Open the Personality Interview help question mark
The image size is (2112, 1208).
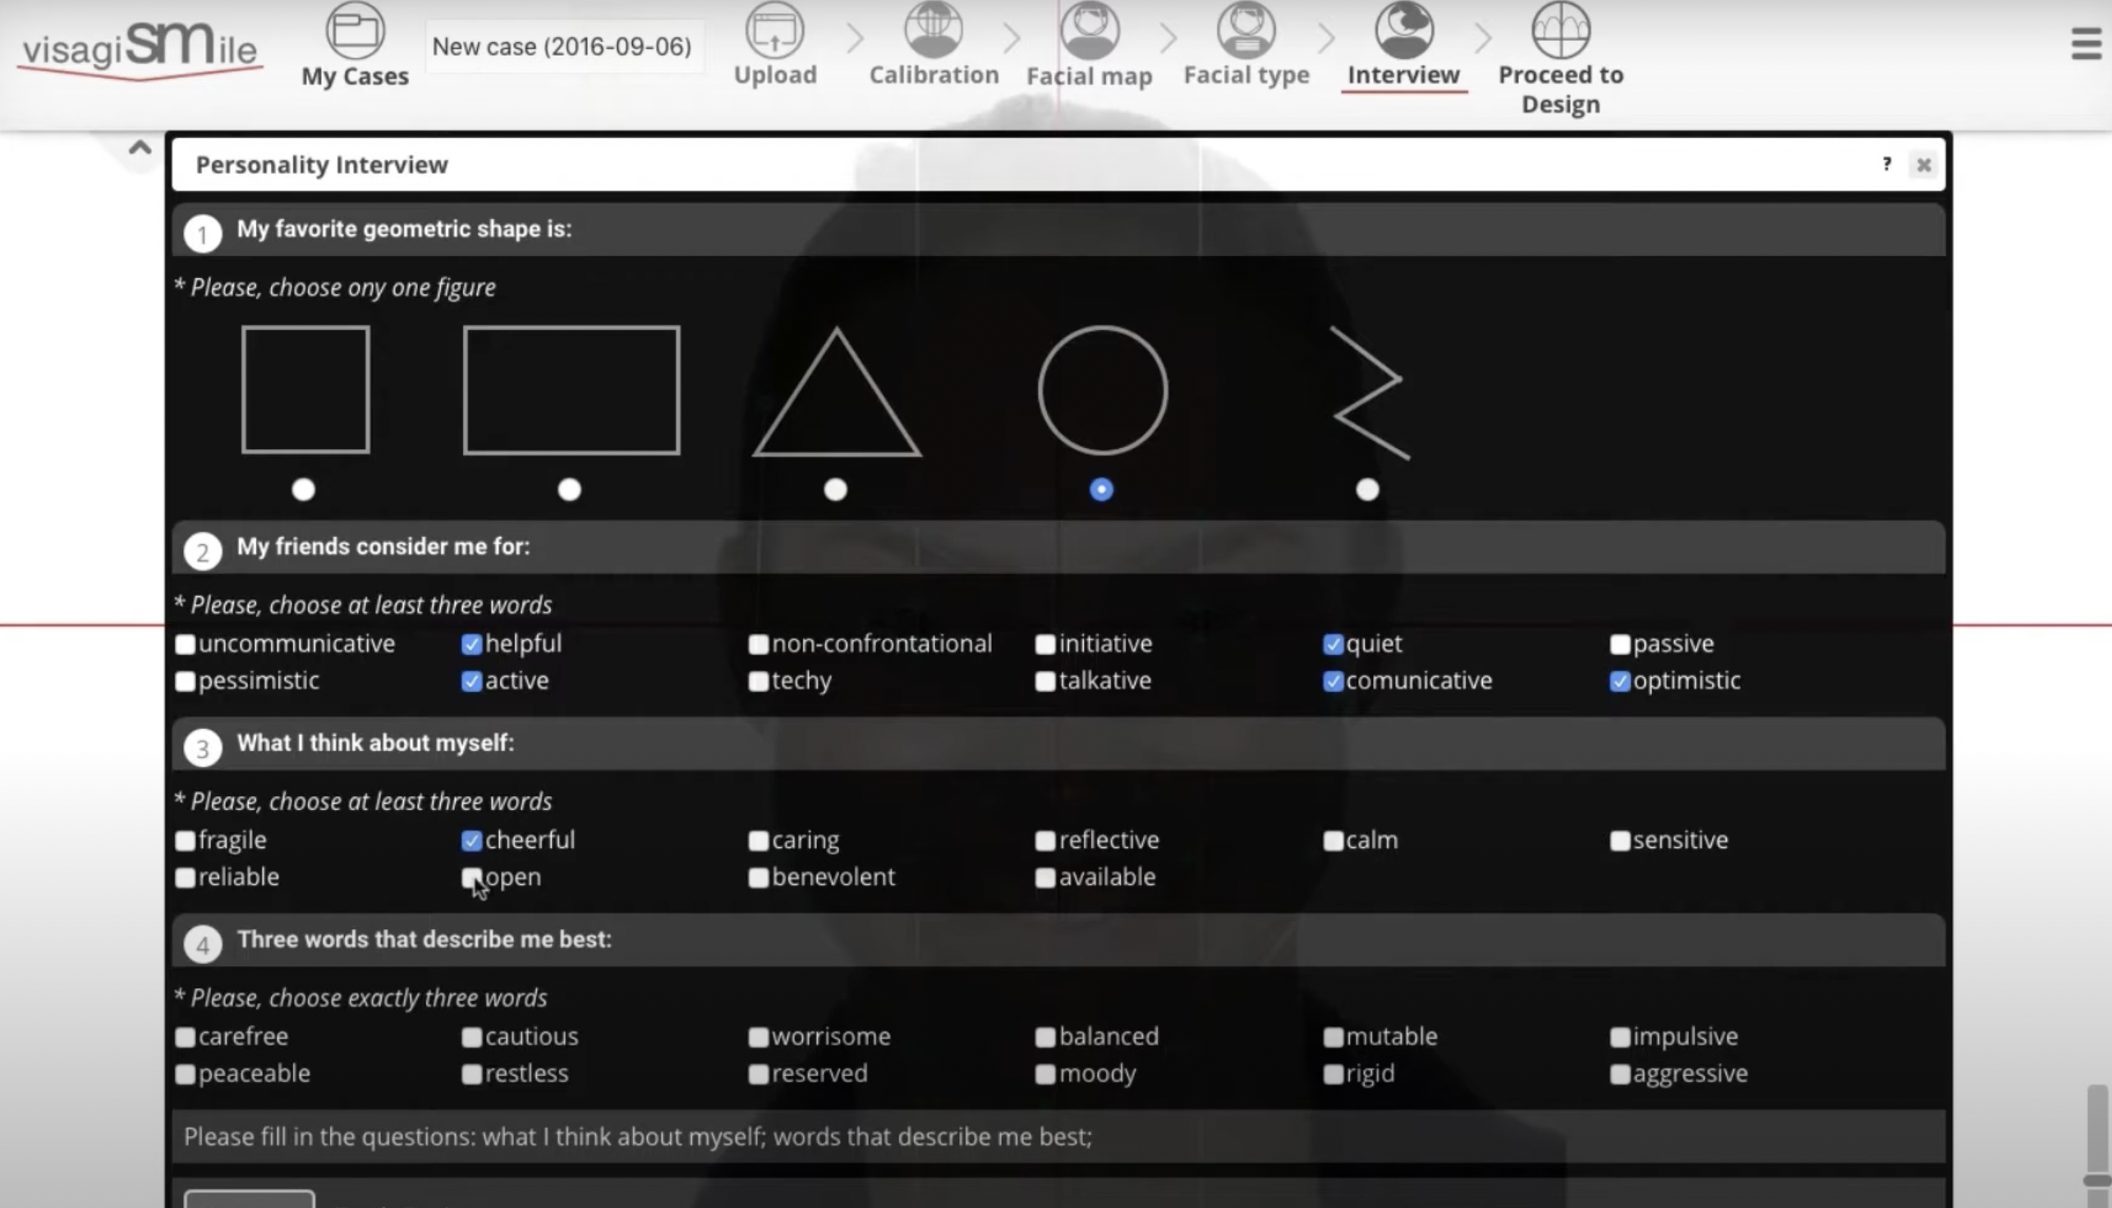click(x=1887, y=164)
